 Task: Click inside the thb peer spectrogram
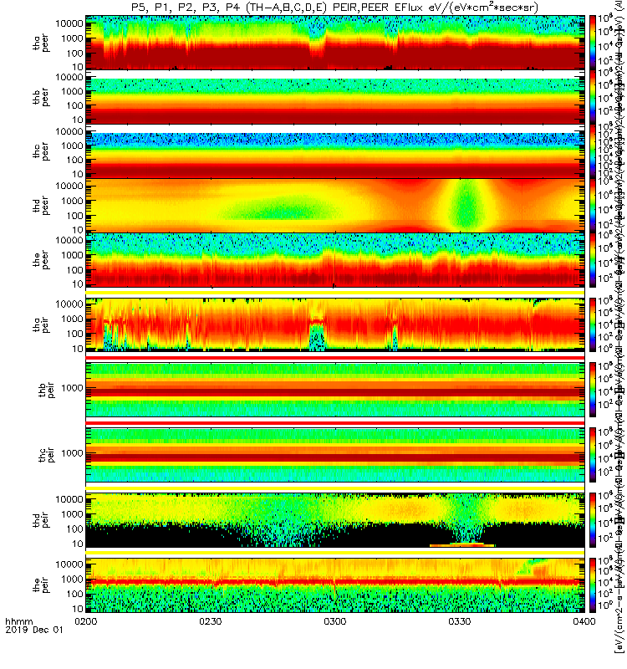335,97
